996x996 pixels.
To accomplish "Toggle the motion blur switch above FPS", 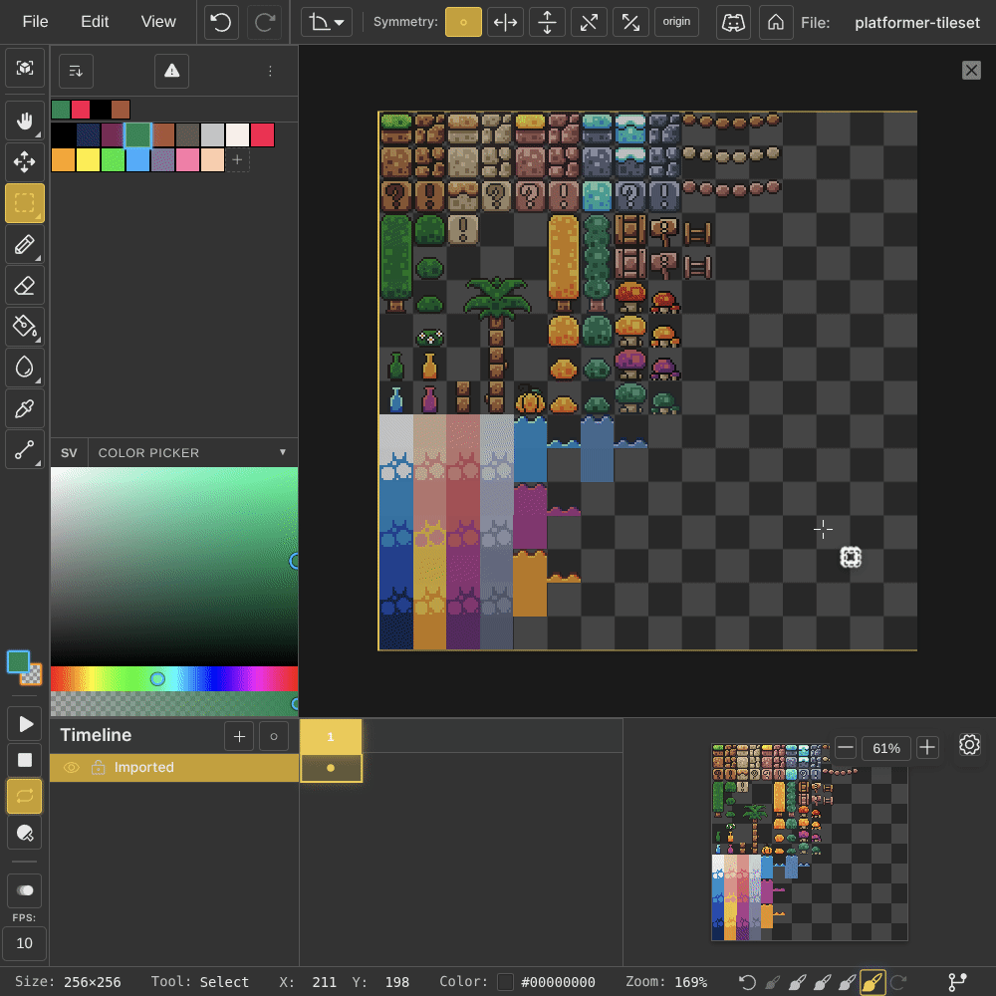I will tap(25, 889).
